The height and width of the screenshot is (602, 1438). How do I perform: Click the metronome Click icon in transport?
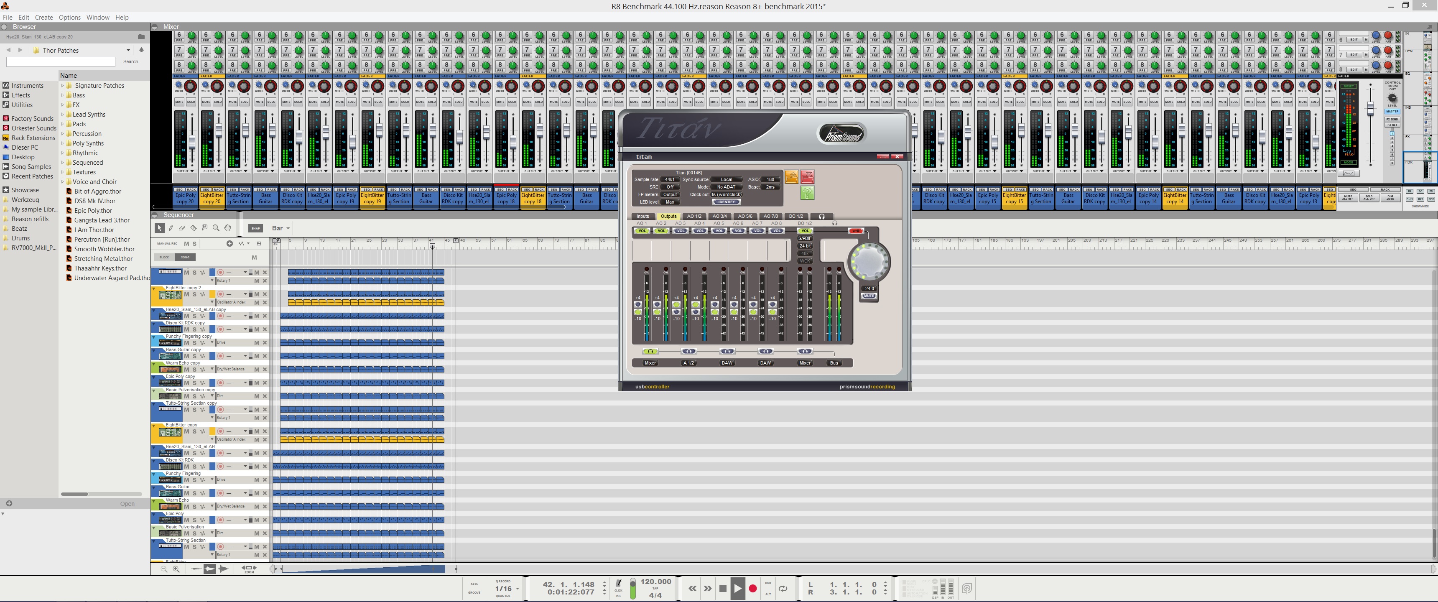click(619, 584)
